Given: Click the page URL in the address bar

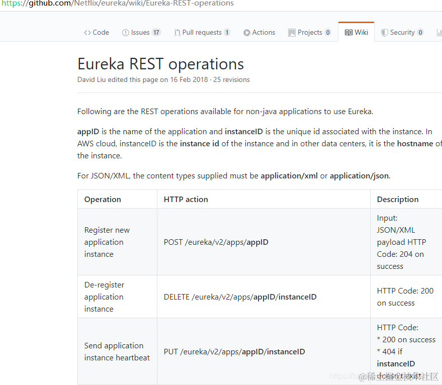Looking at the screenshot, I should pyautogui.click(x=118, y=4).
